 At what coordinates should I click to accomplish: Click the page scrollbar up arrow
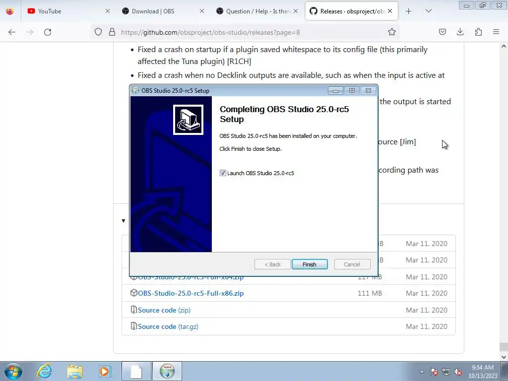click(504, 46)
